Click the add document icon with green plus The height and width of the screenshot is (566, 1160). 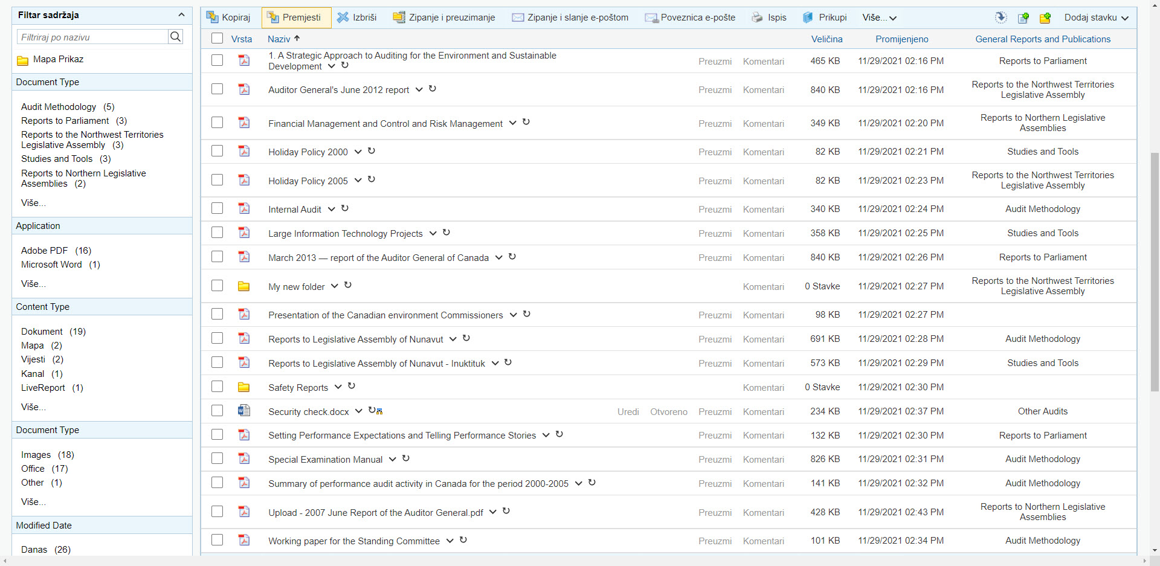(x=1023, y=18)
